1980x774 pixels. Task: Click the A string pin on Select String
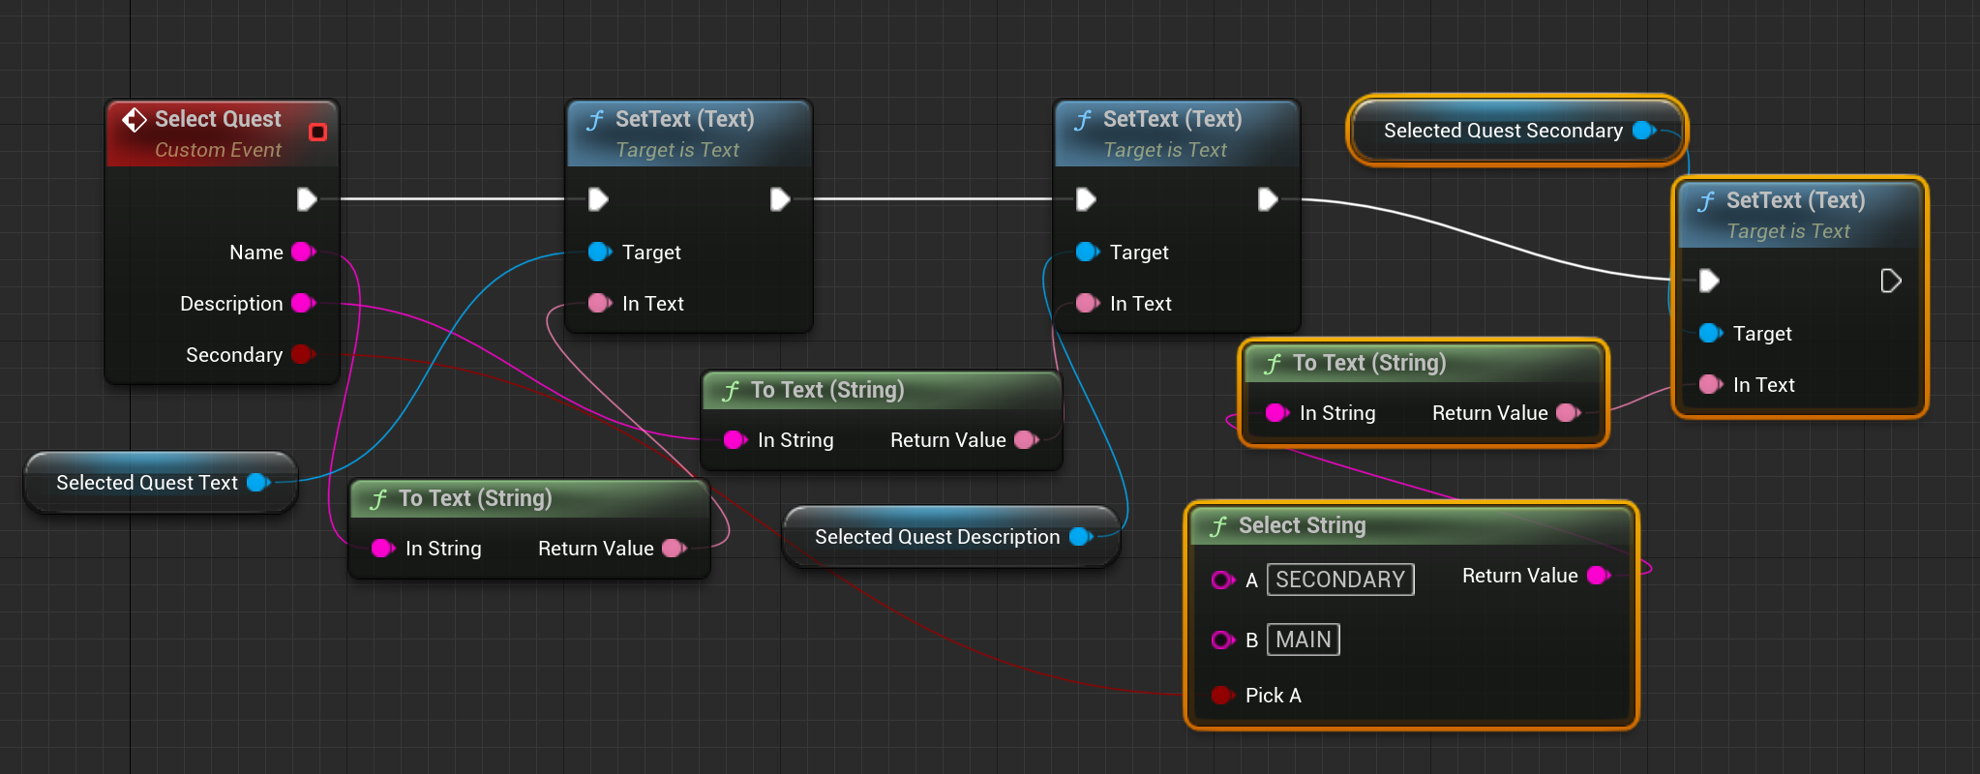coord(1223,580)
